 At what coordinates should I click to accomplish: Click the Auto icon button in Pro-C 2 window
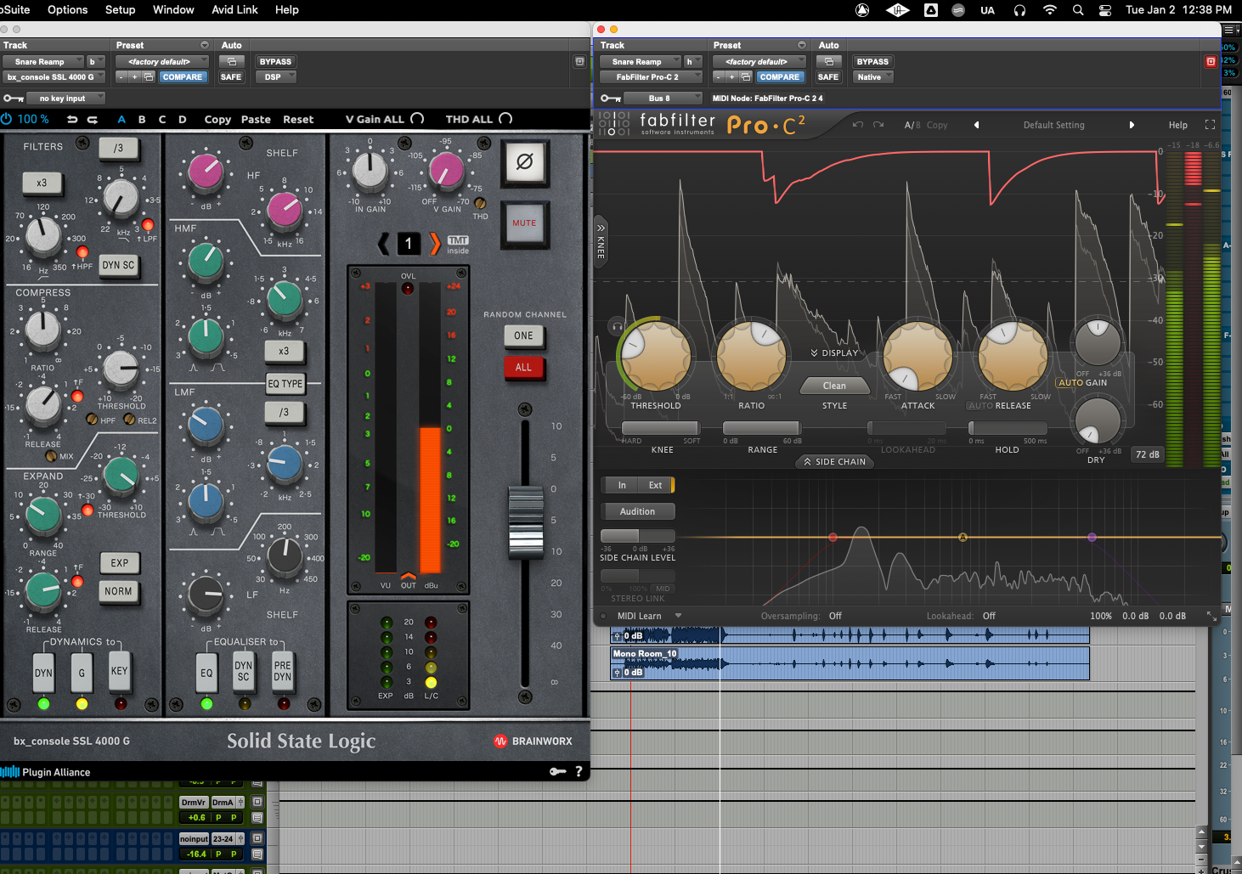point(828,61)
